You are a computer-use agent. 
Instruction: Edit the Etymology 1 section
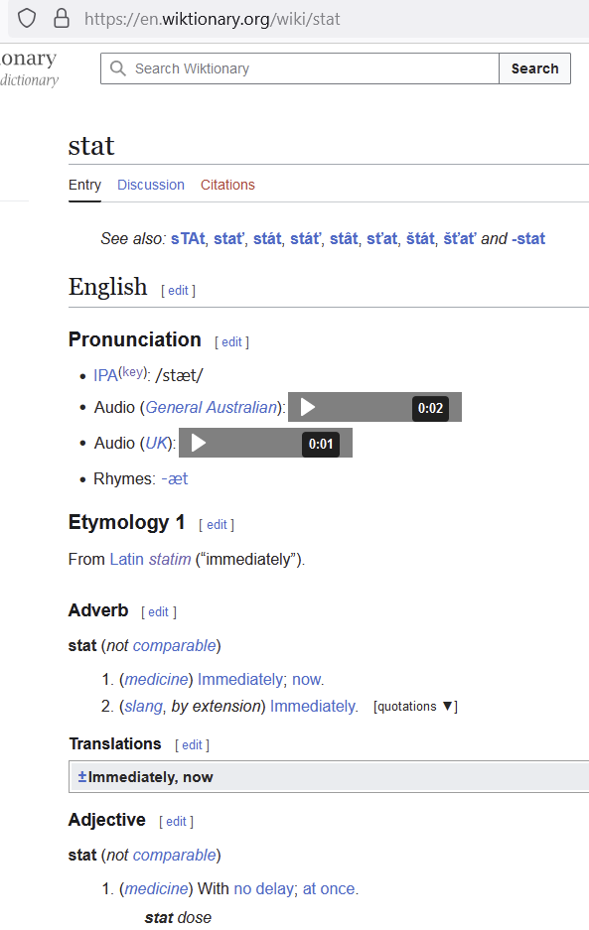(217, 525)
